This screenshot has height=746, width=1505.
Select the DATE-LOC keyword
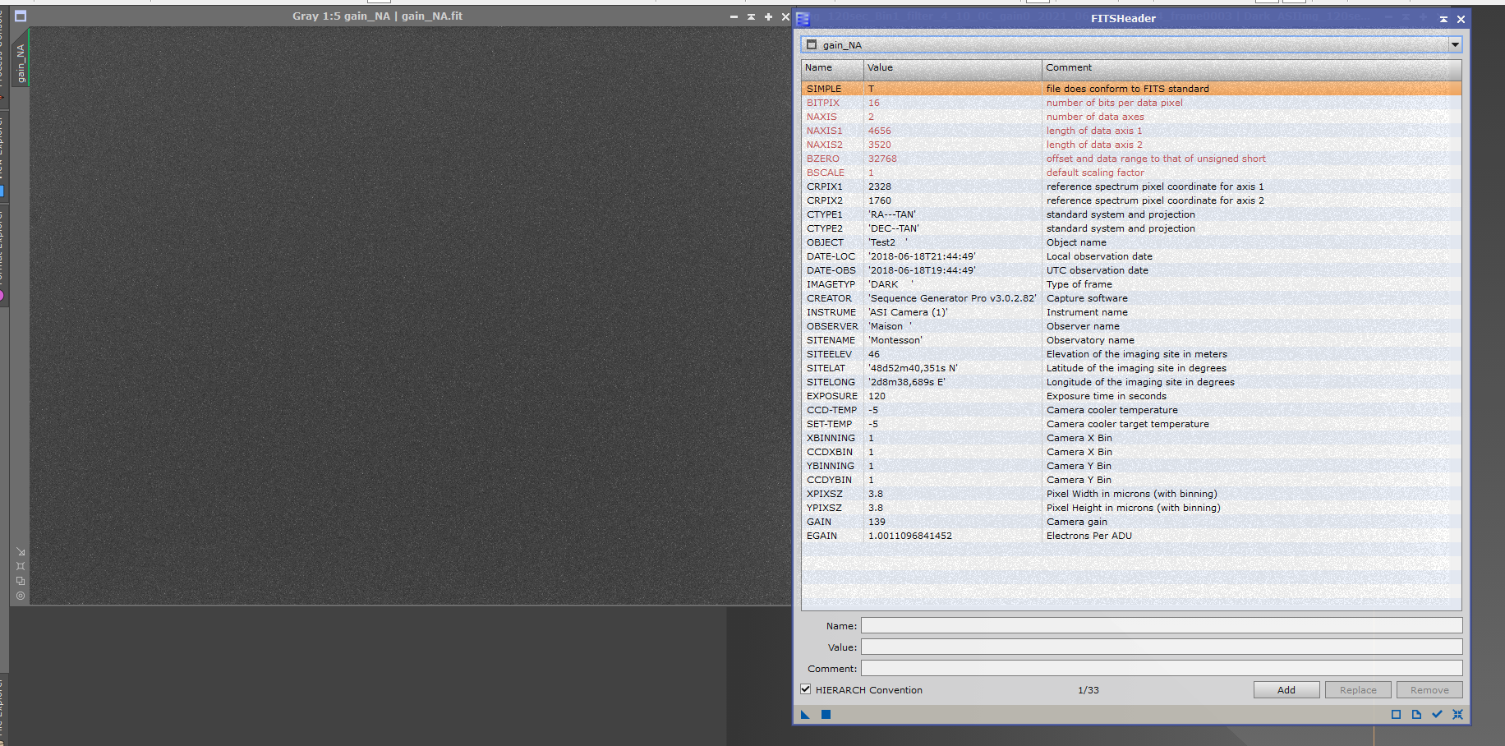pyautogui.click(x=831, y=256)
